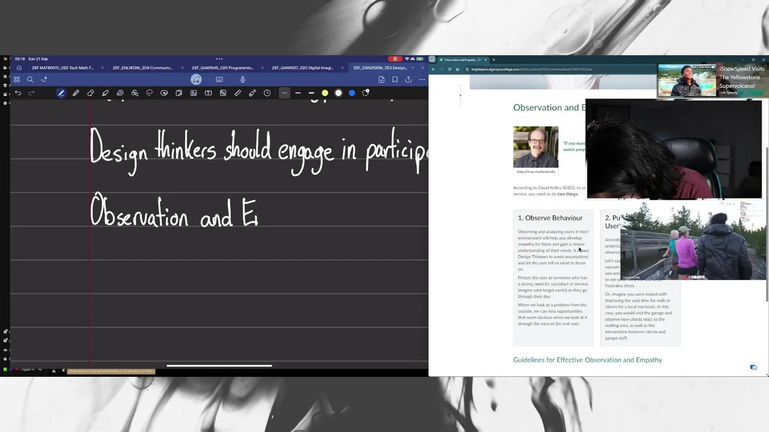Screen dimensions: 769x432
Task: Select the laser pointer tool
Action: click(x=252, y=93)
